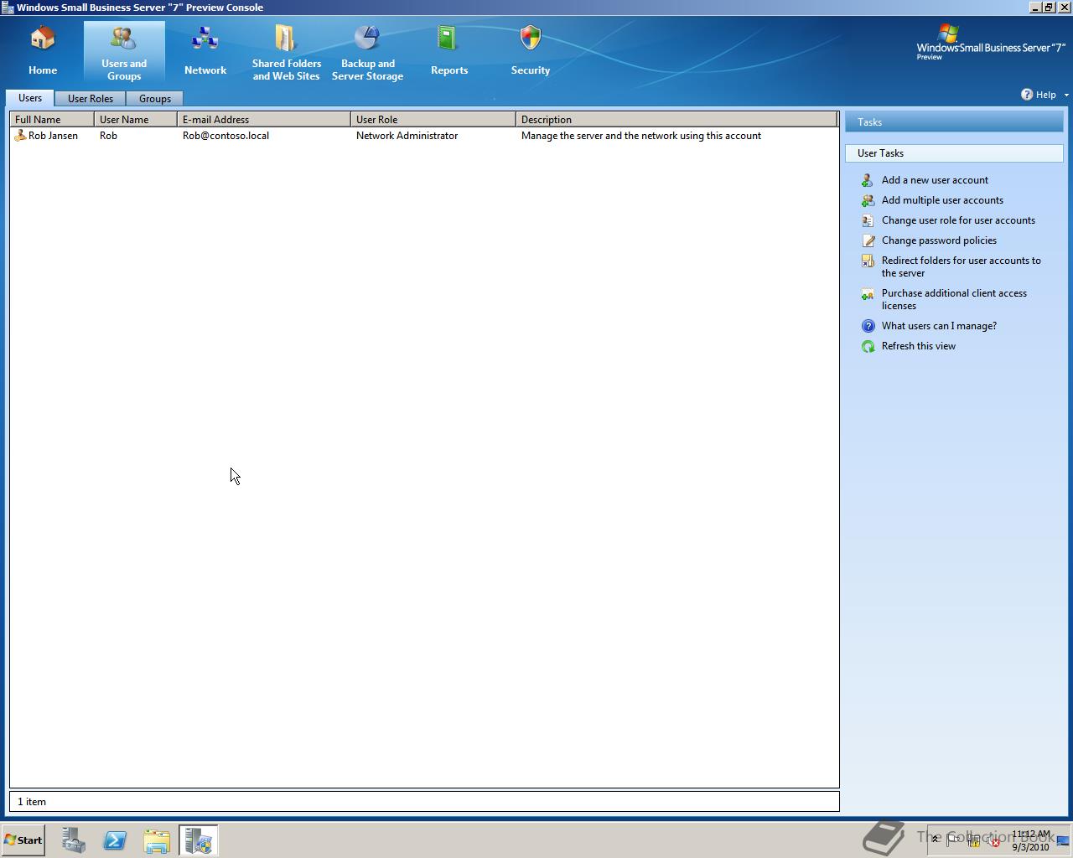1073x858 pixels.
Task: Click the User Tasks section header
Action: [x=954, y=153]
